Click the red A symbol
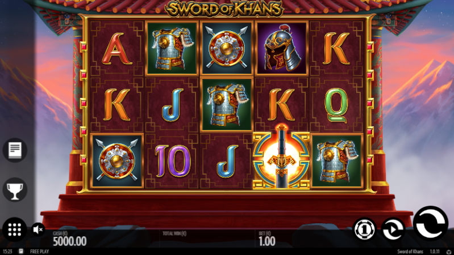Image resolution: width=454 pixels, height=255 pixels. pos(116,49)
